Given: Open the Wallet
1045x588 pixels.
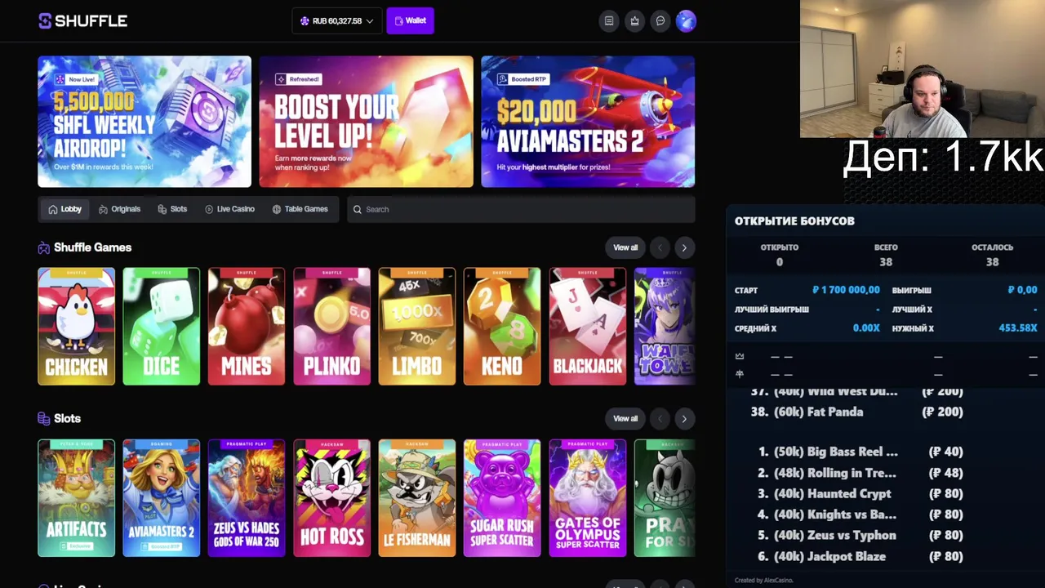Looking at the screenshot, I should pos(410,20).
